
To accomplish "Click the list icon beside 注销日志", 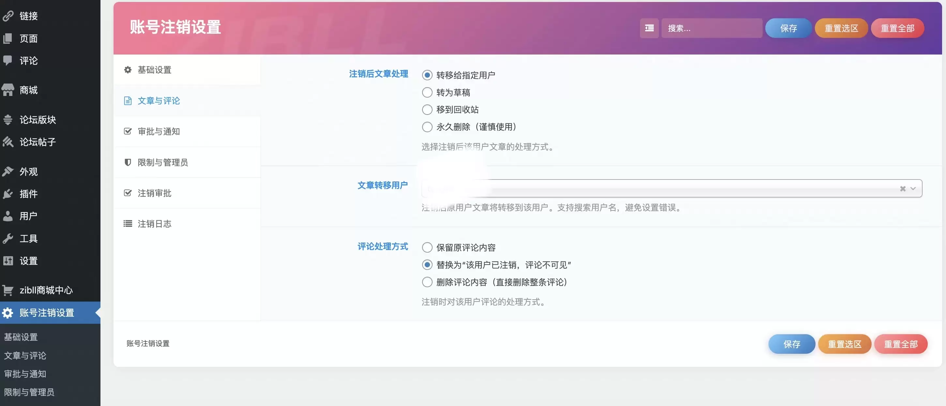I will [128, 223].
